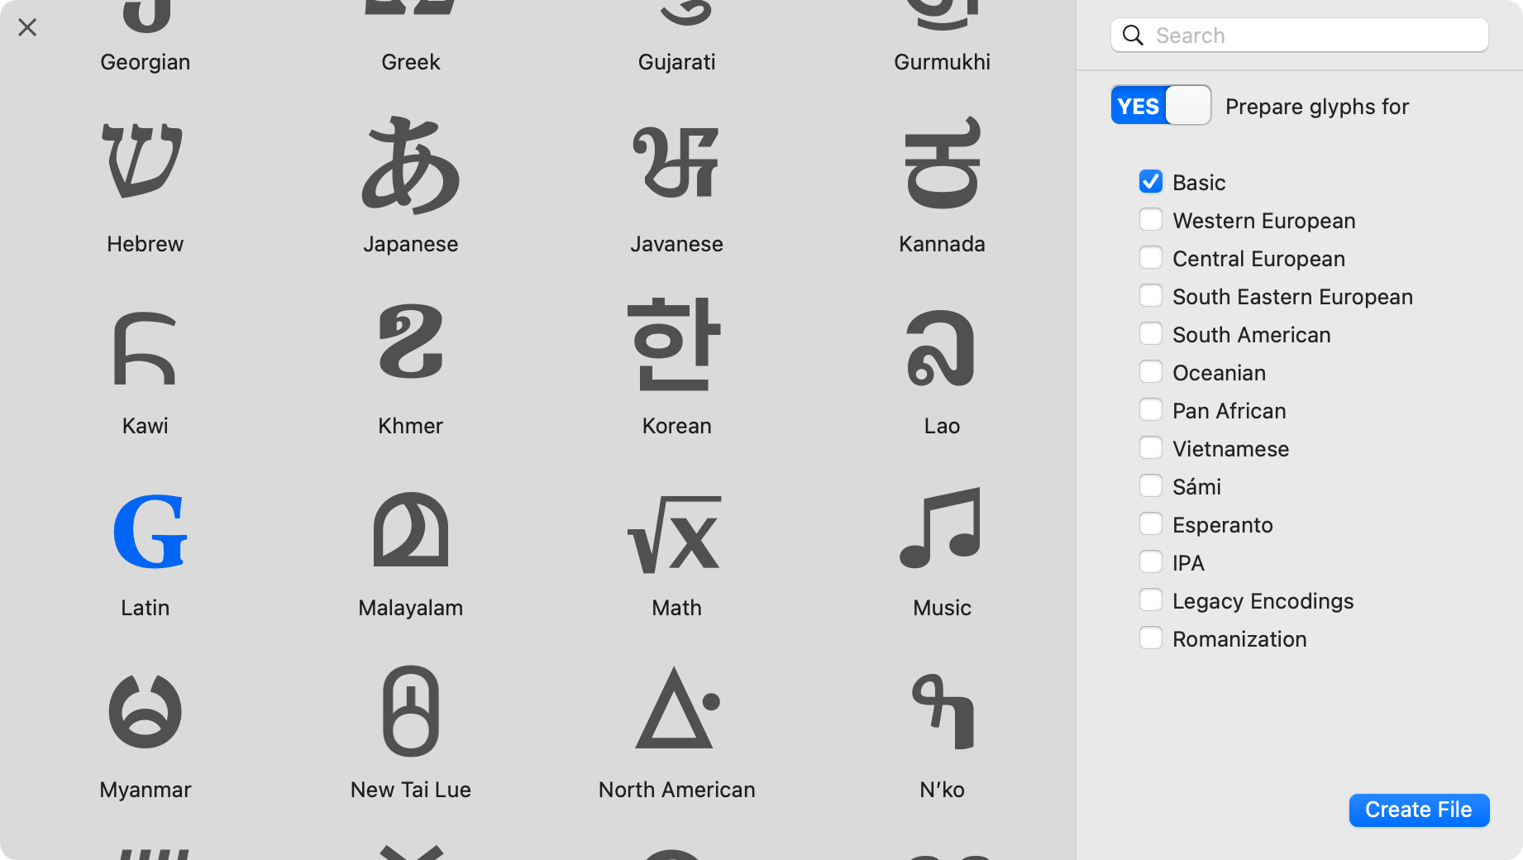Click the magnifying glass search icon
Image resolution: width=1523 pixels, height=860 pixels.
[1133, 36]
